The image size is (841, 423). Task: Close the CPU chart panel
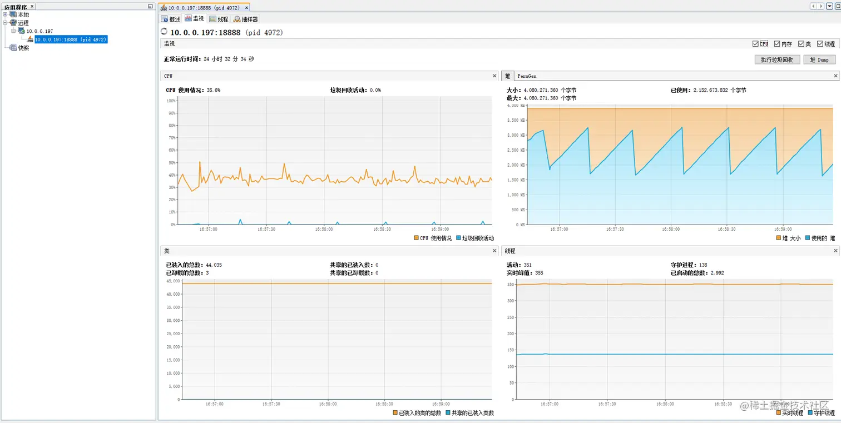coord(494,76)
